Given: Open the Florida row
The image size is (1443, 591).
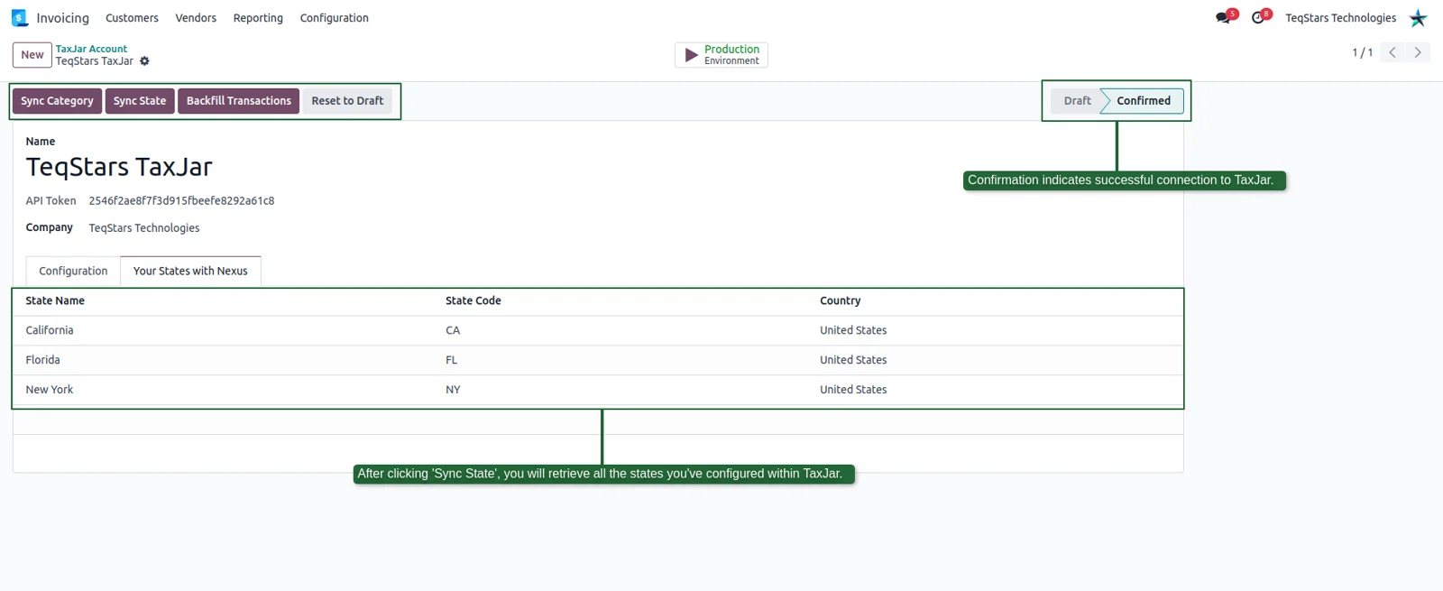Looking at the screenshot, I should [597, 360].
